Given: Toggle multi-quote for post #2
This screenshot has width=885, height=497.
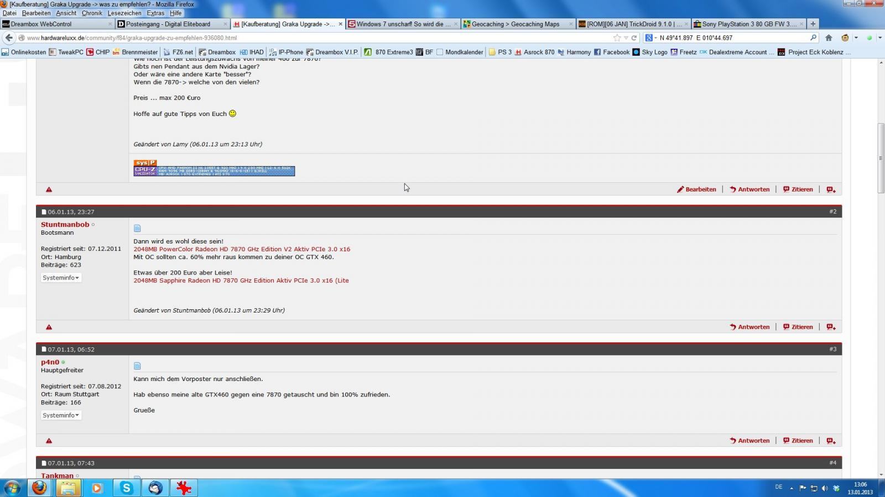Looking at the screenshot, I should [831, 327].
